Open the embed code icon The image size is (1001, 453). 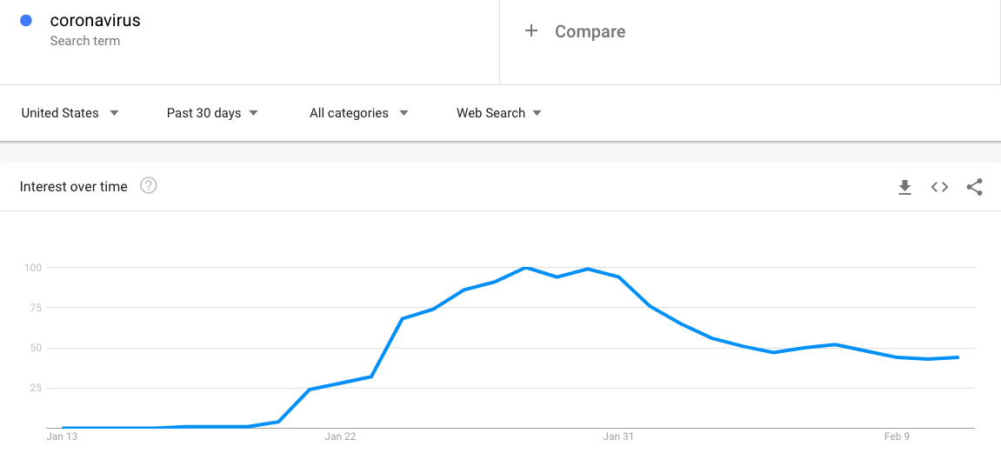pos(939,187)
